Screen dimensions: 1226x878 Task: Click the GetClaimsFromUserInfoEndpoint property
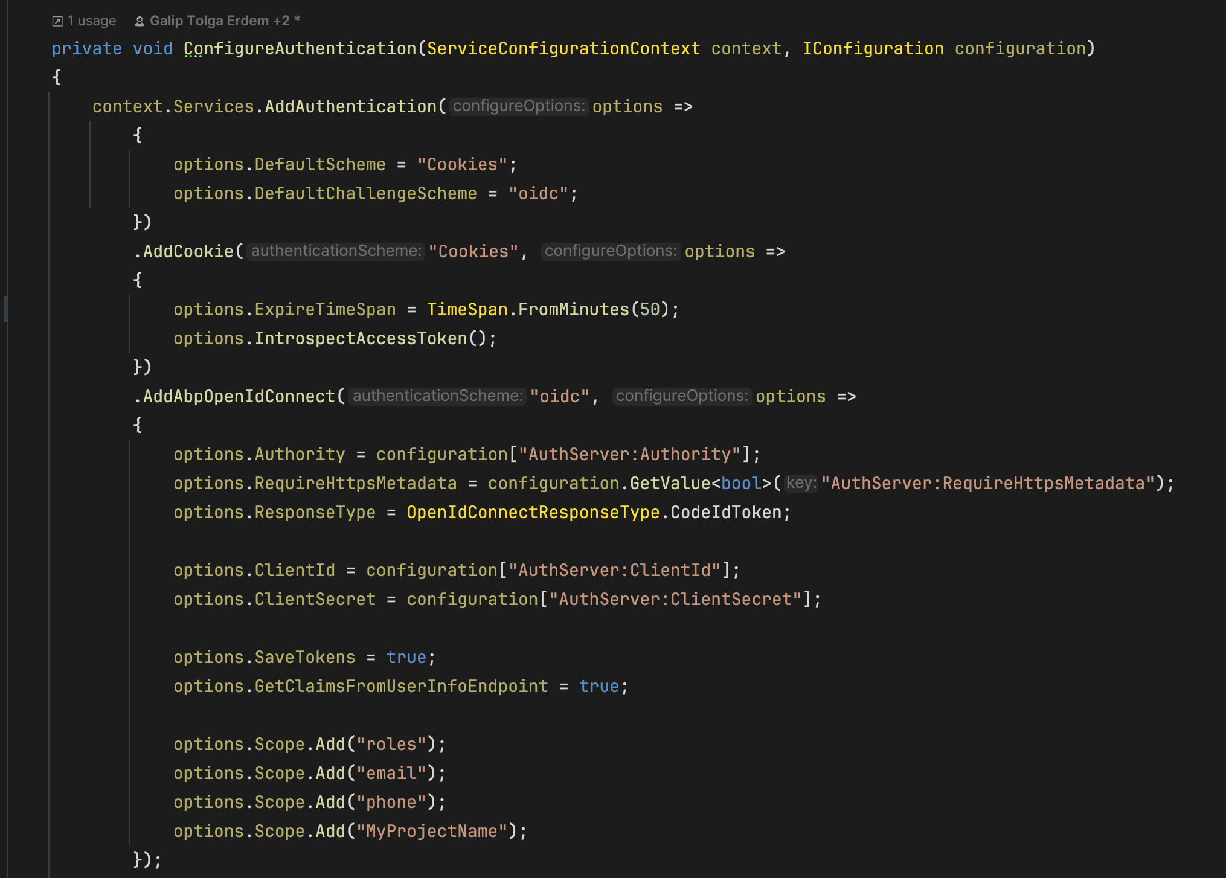(401, 687)
